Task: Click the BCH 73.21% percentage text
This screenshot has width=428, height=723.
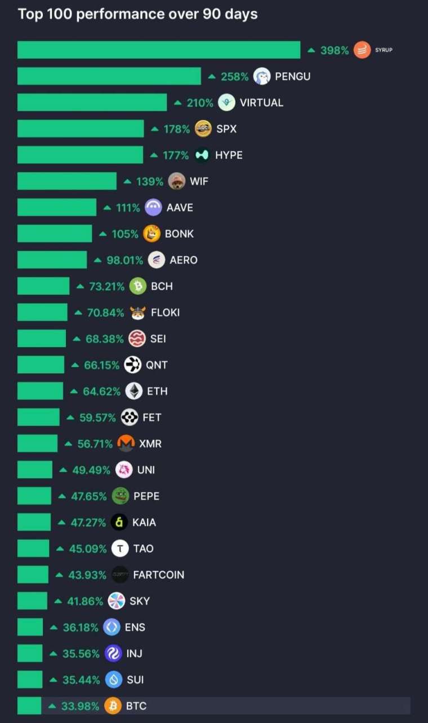Action: [x=106, y=287]
